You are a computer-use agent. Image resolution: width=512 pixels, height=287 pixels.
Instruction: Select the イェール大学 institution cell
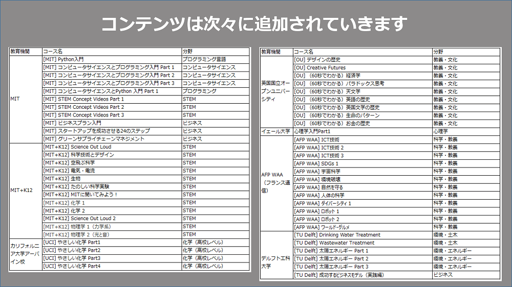(276, 131)
